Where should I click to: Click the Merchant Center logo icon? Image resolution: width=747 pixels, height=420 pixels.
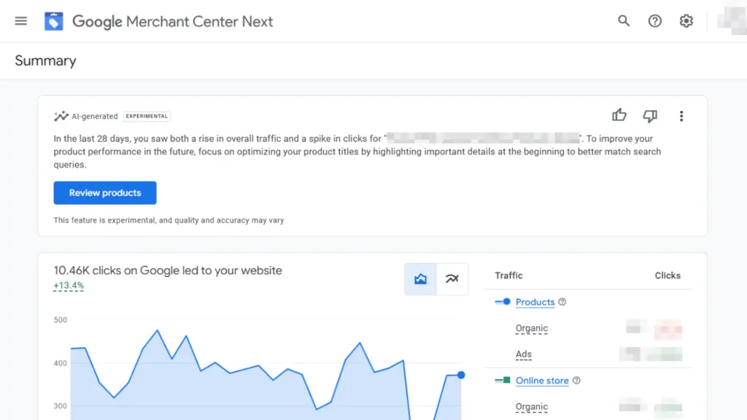pos(54,21)
